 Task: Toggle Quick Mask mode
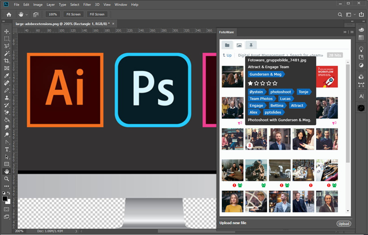point(6,209)
